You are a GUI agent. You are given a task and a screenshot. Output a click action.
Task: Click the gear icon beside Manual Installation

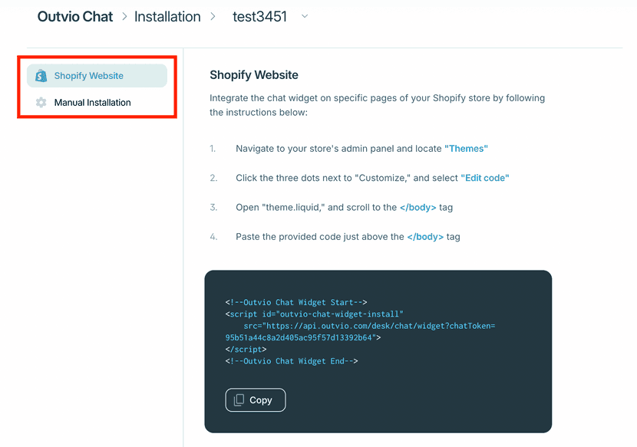click(x=41, y=102)
